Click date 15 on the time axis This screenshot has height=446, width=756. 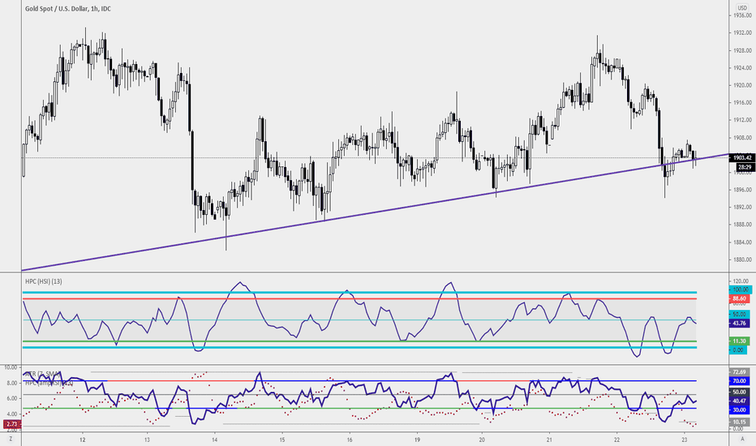[x=282, y=440]
